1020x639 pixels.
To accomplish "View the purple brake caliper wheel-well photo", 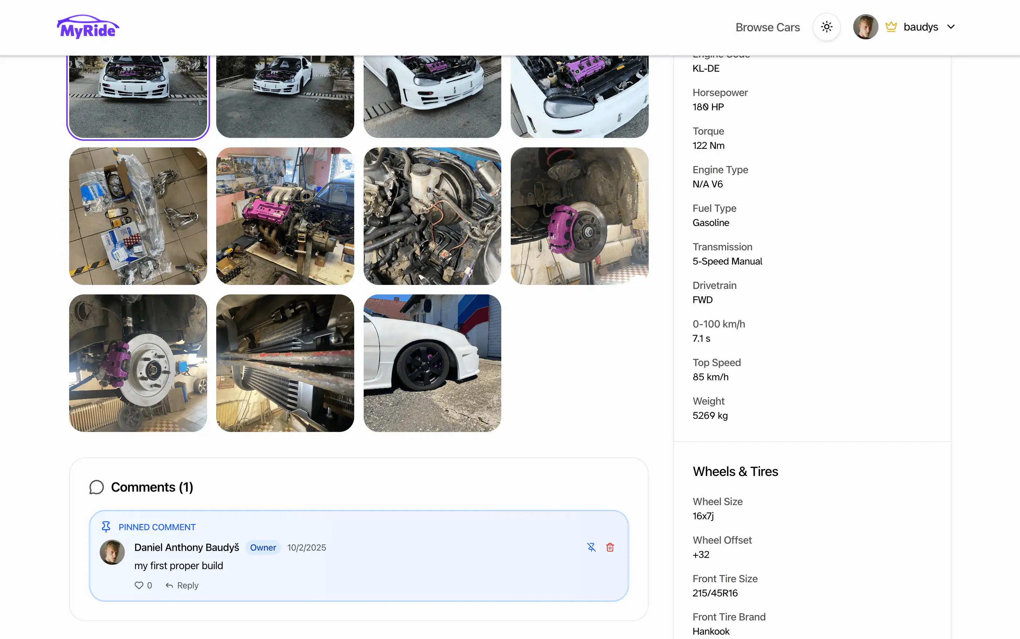I will [579, 216].
